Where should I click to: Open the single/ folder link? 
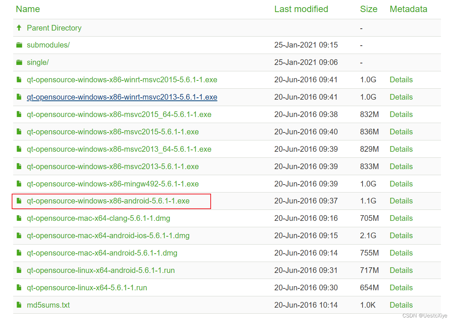click(38, 62)
